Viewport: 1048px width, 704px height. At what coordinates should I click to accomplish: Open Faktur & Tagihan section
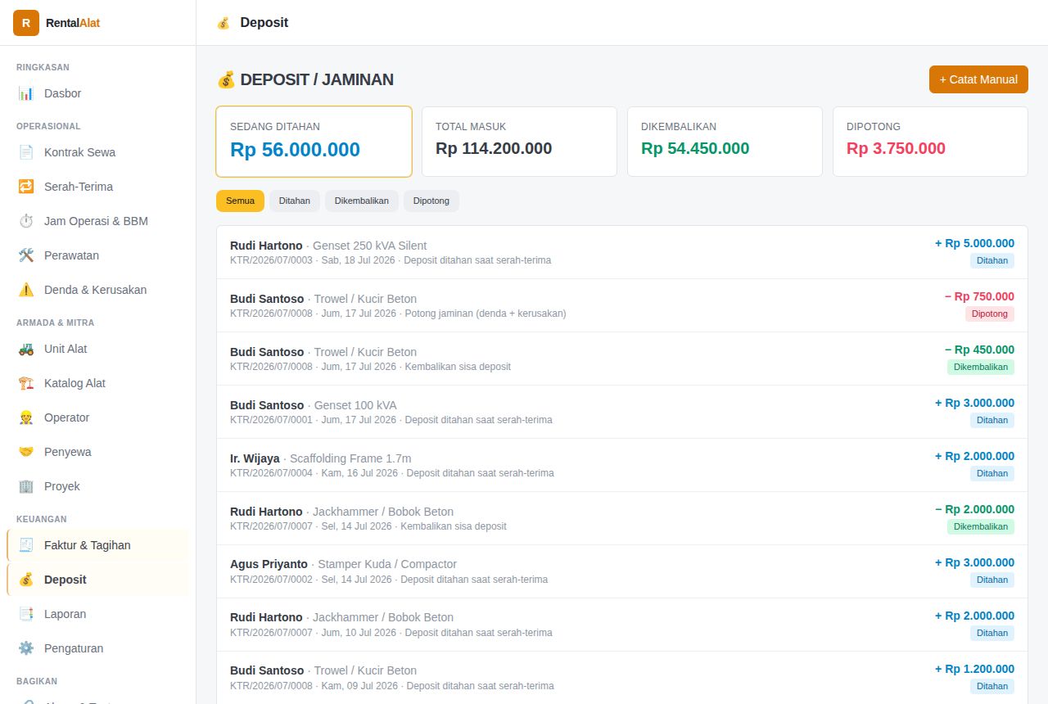point(97,545)
